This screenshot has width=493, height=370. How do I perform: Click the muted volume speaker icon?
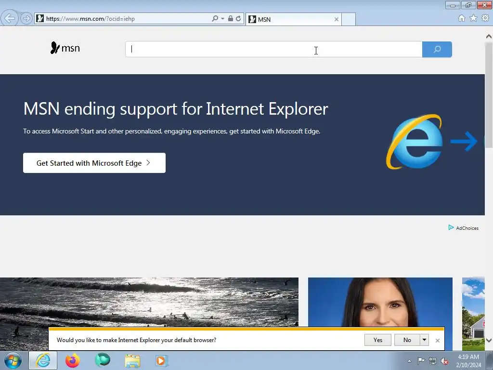[444, 361]
